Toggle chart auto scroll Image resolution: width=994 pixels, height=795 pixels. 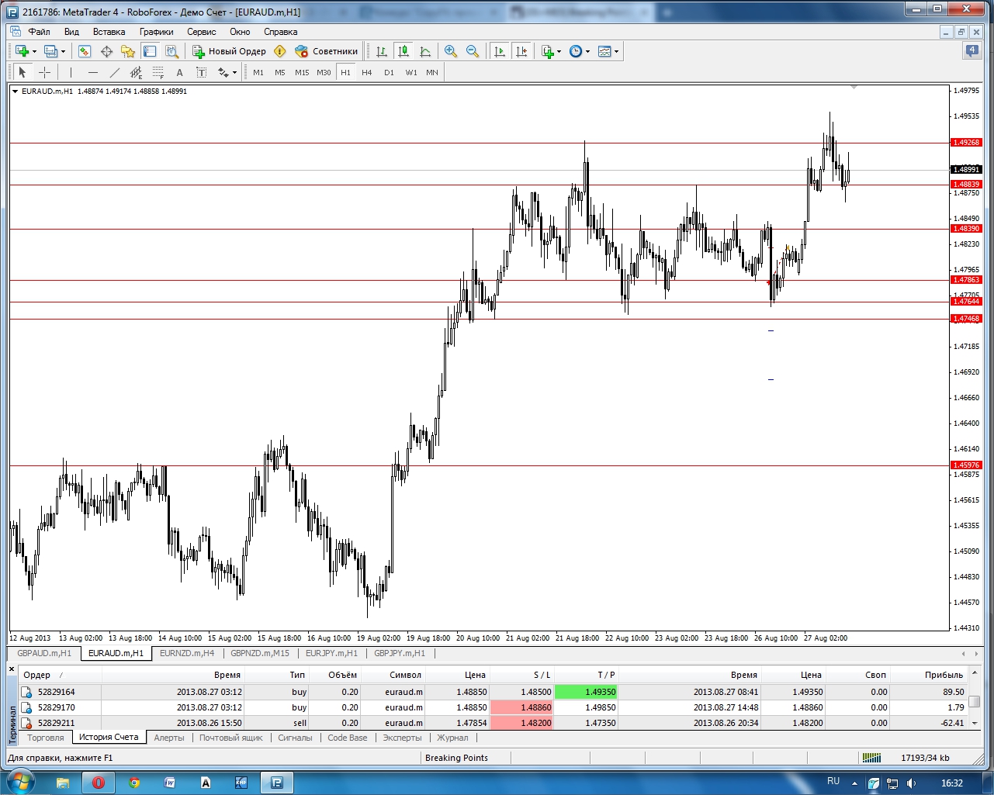click(500, 51)
